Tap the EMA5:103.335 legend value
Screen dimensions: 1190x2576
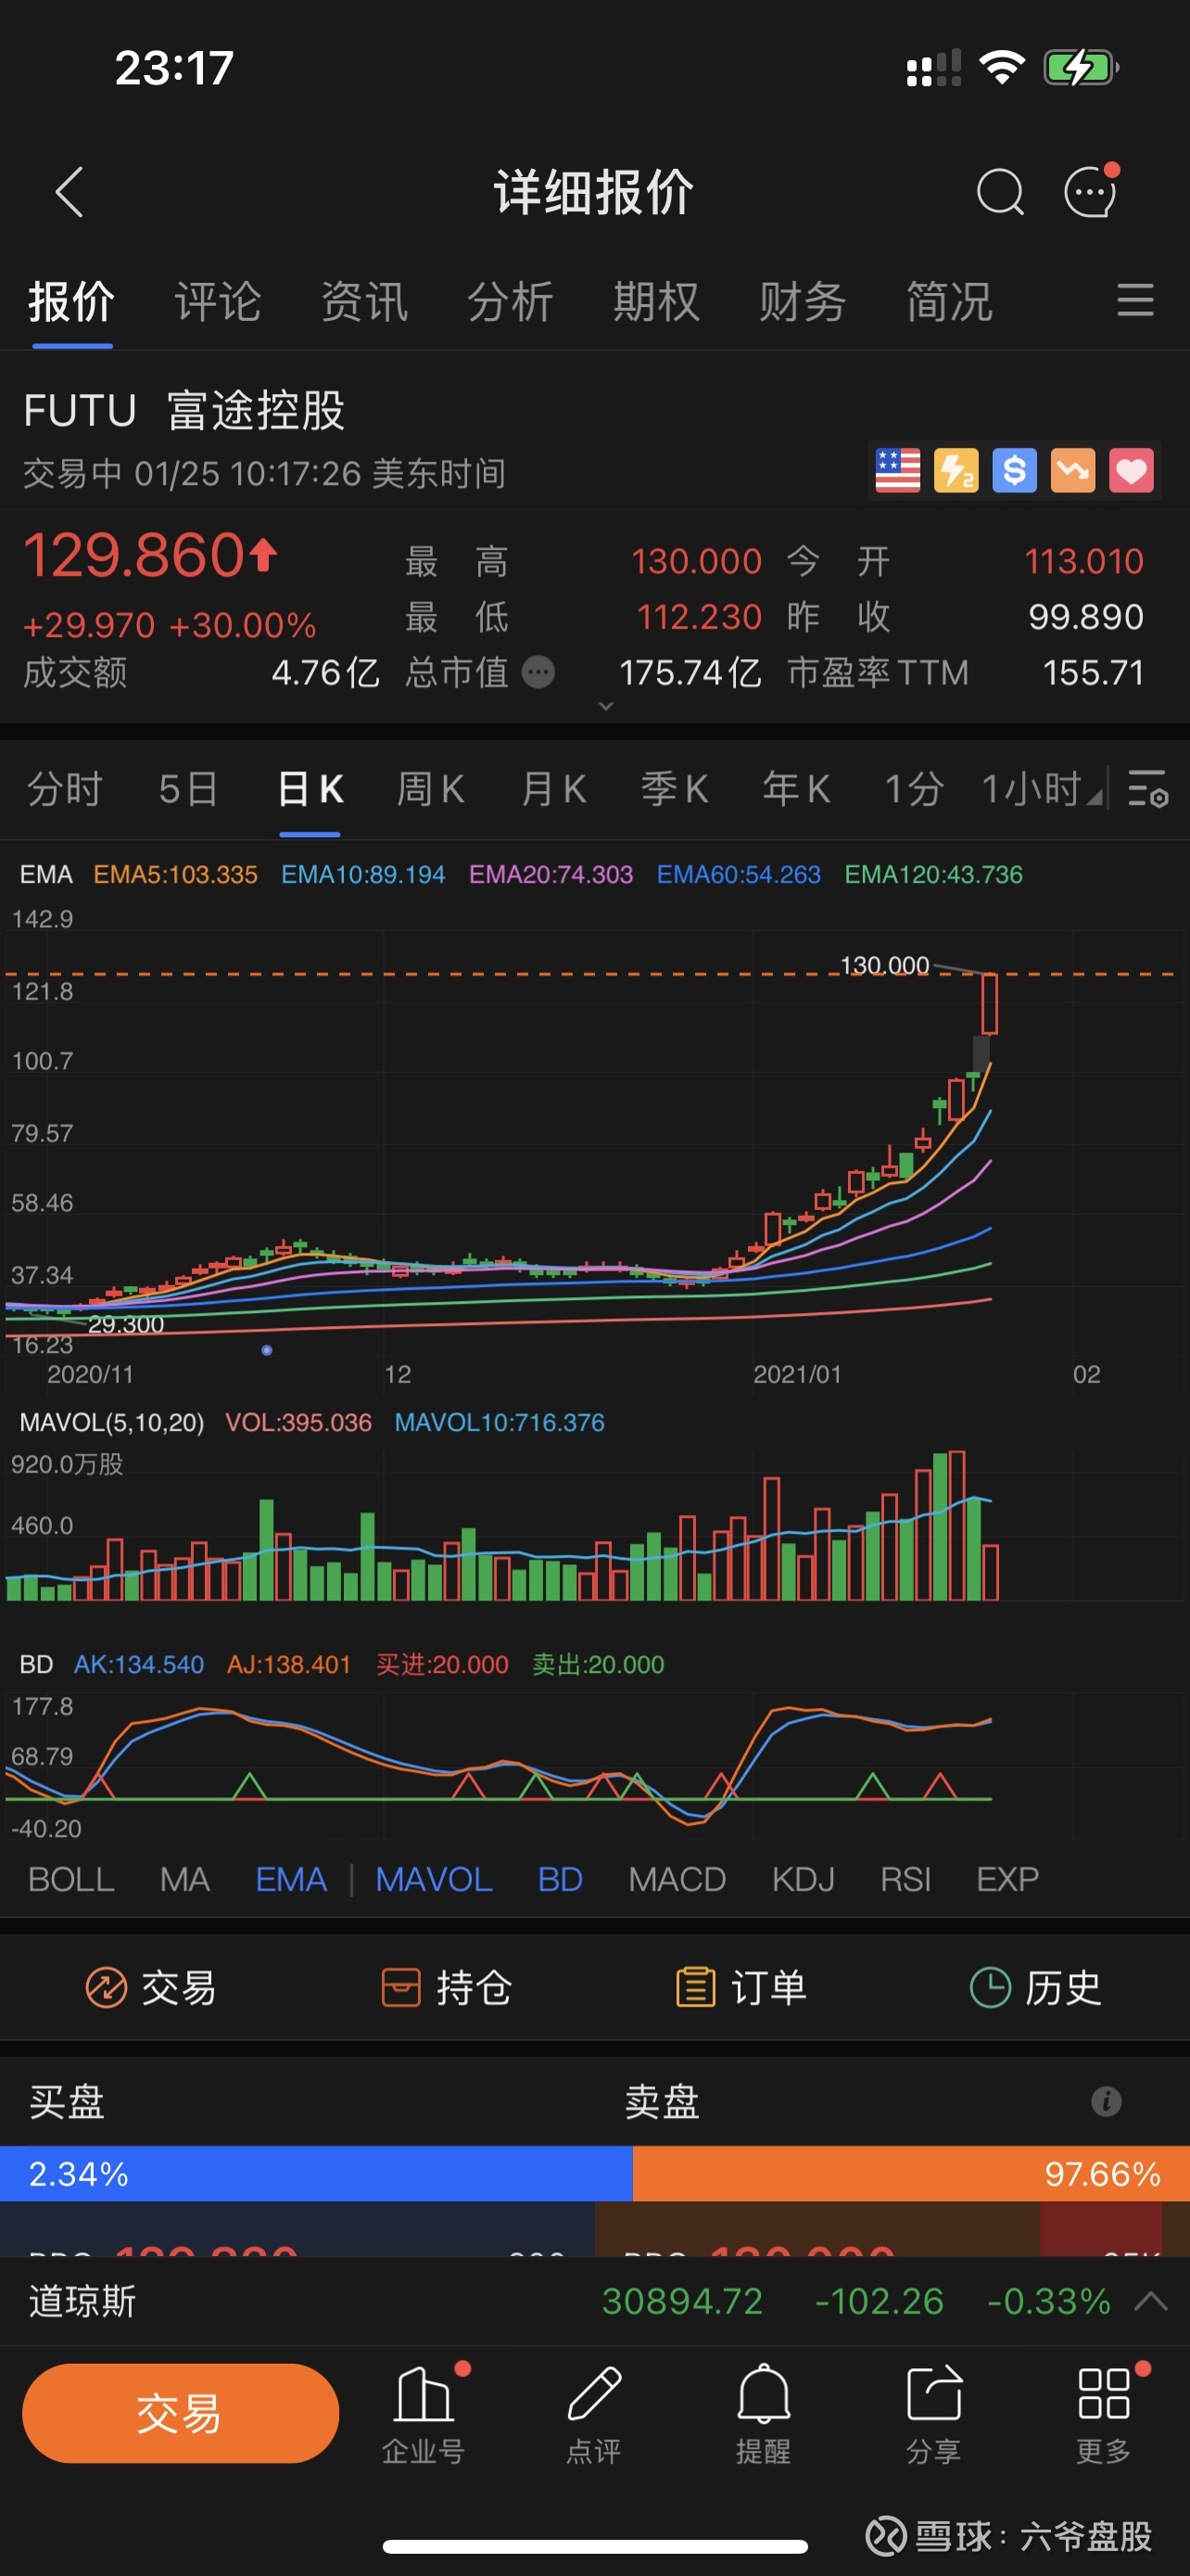coord(175,874)
